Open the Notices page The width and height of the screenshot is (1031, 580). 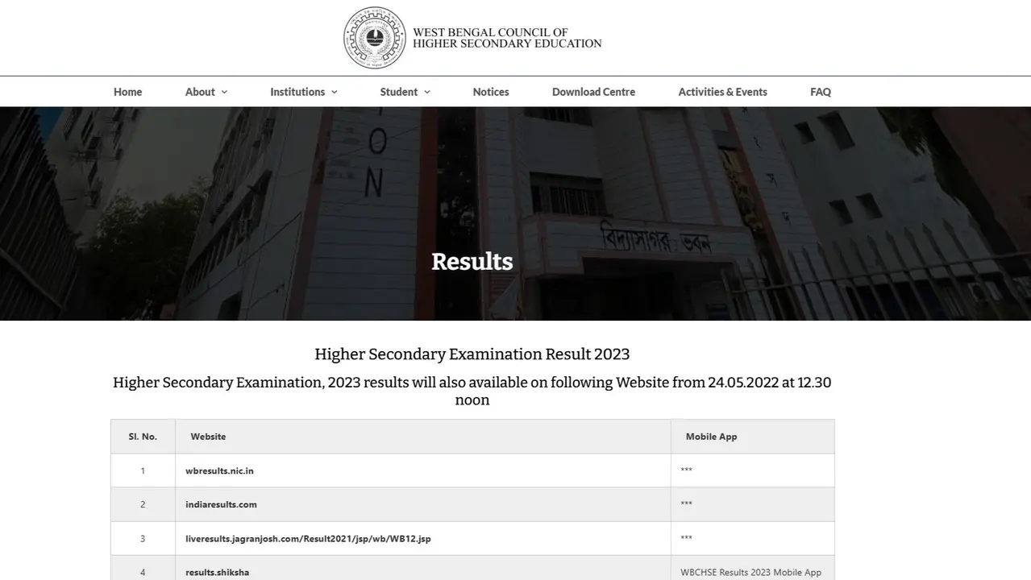click(x=490, y=91)
